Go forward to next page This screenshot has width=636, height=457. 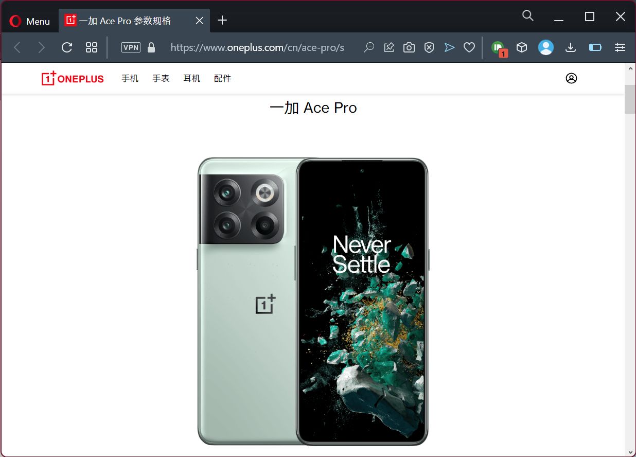[42, 47]
